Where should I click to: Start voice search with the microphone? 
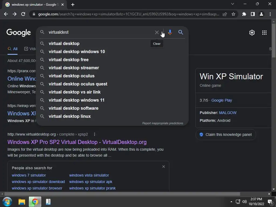170,32
